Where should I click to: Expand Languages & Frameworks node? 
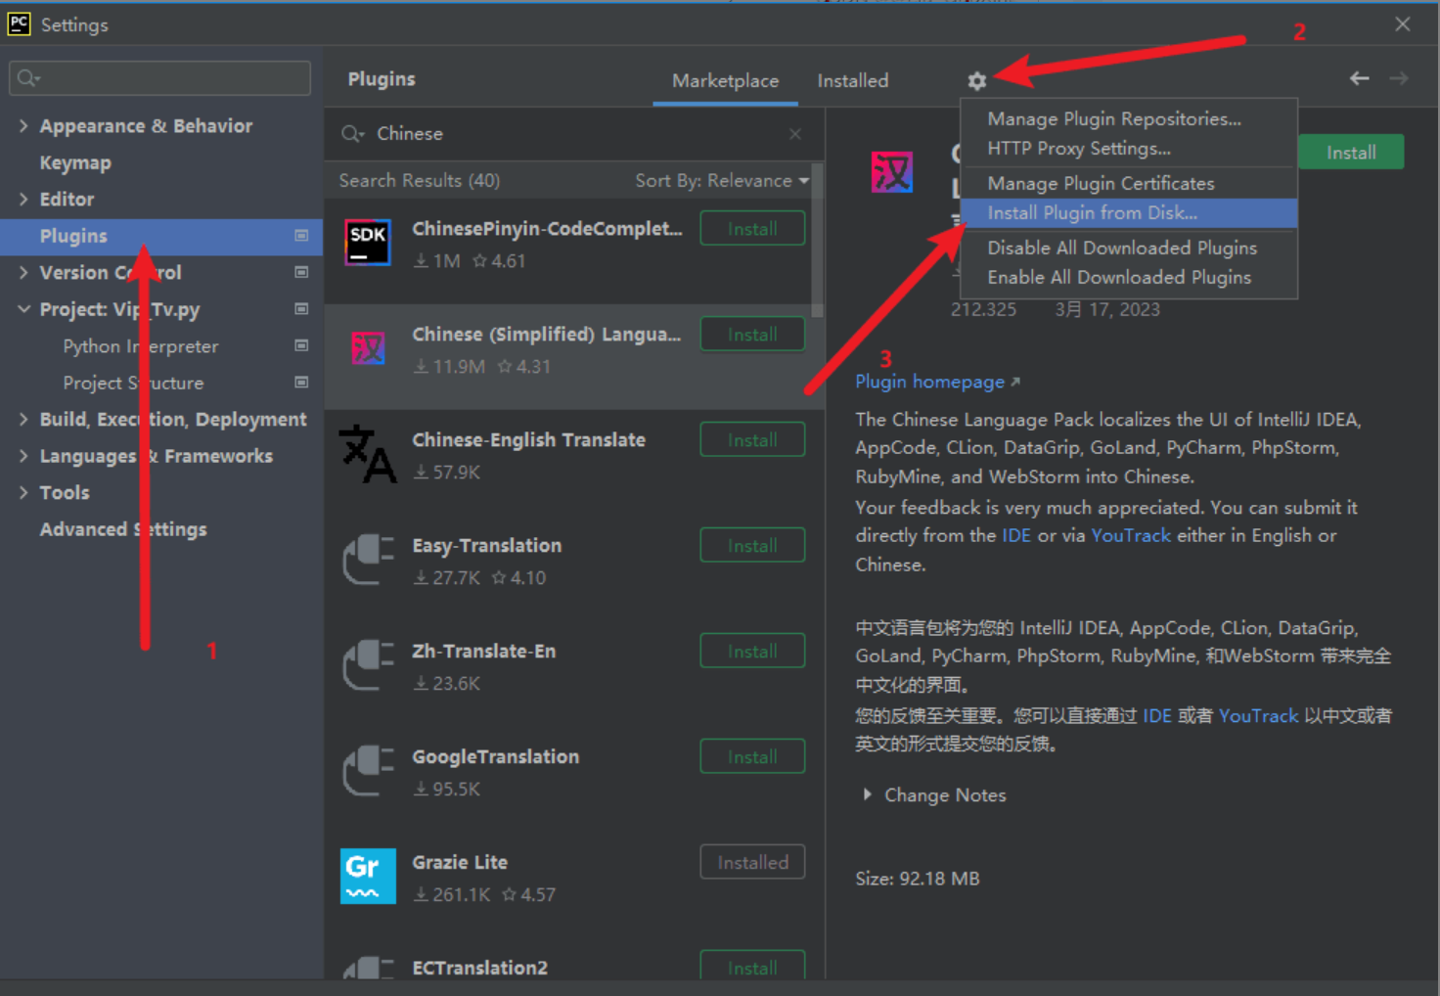coord(23,456)
